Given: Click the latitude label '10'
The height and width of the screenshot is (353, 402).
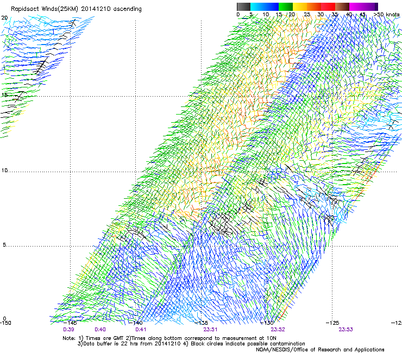Looking at the screenshot, I should tap(4, 171).
